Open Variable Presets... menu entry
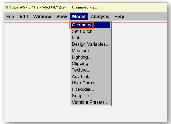 click(x=90, y=102)
